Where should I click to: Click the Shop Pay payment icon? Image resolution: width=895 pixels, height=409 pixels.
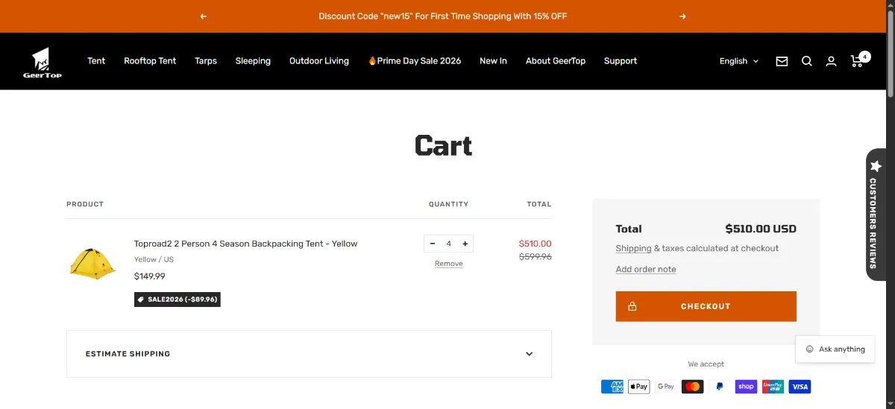tap(746, 387)
